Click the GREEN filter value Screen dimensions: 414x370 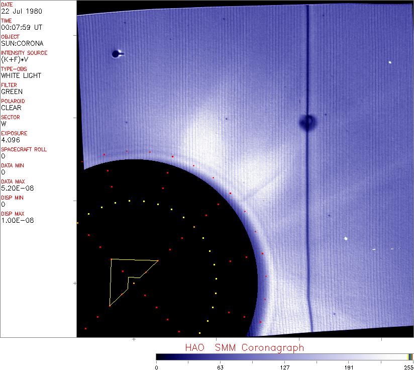(x=12, y=91)
